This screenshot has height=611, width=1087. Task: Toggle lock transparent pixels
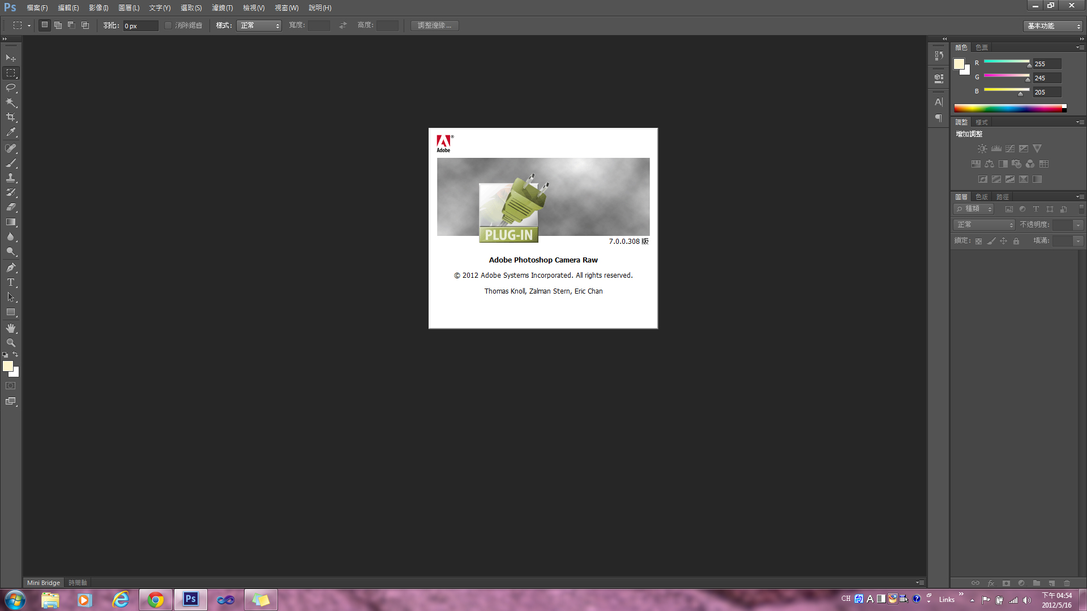(x=978, y=241)
